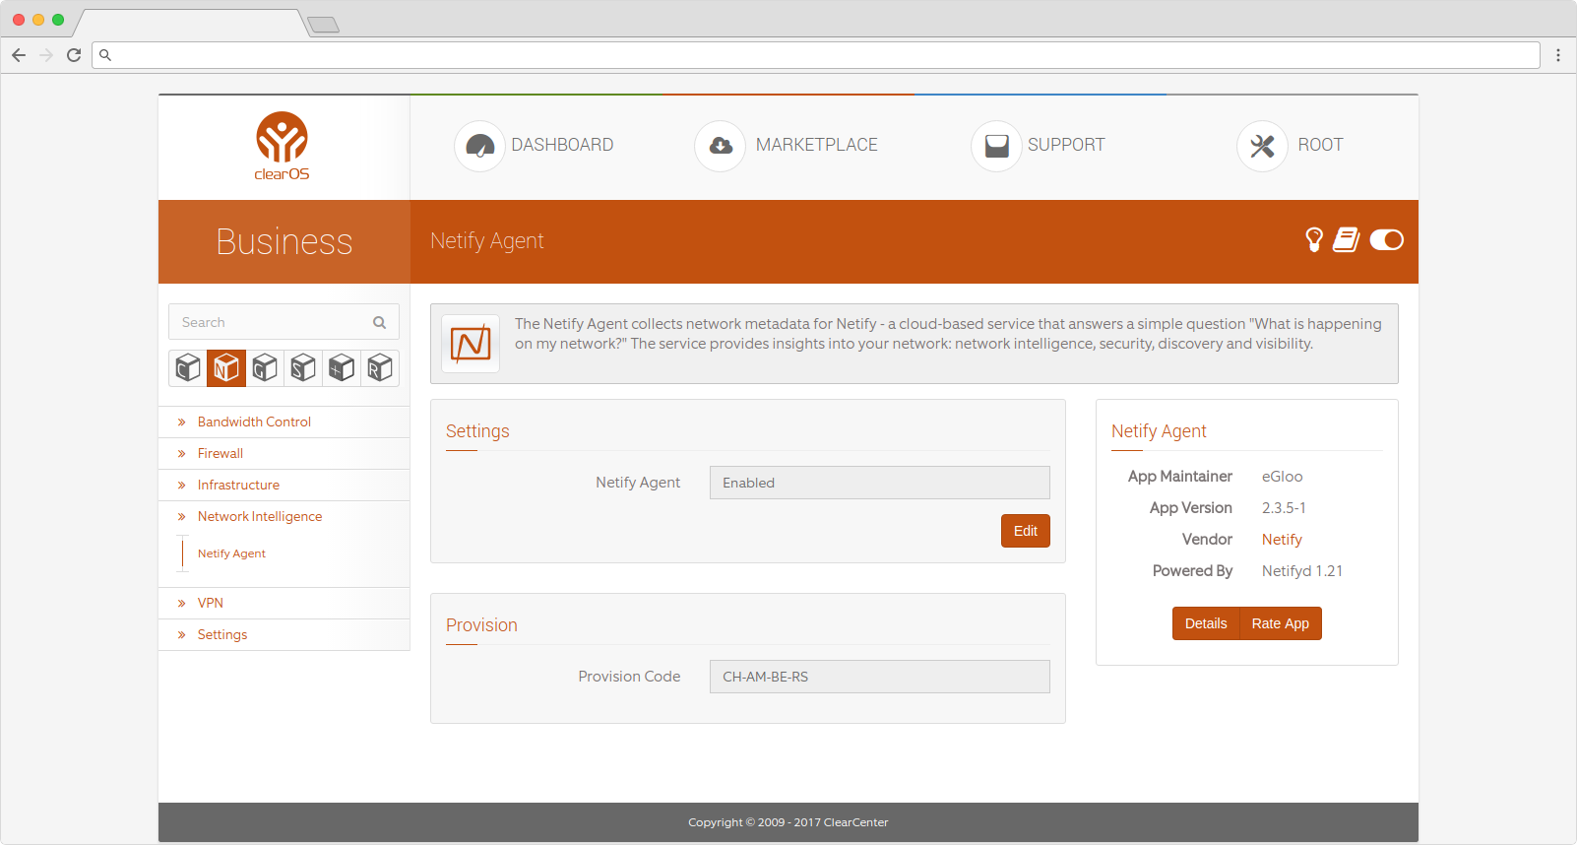Click the Business edition heading
Viewport: 1577px width, 845px height.
click(284, 241)
